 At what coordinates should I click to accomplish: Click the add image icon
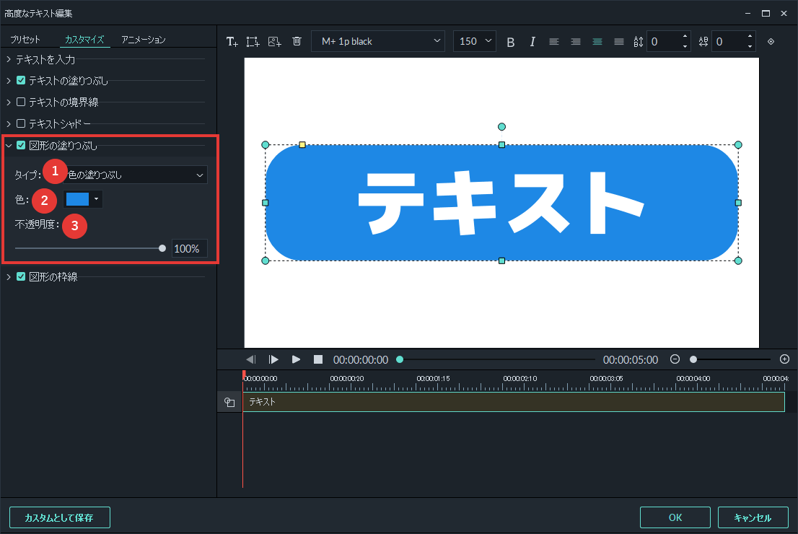[275, 42]
